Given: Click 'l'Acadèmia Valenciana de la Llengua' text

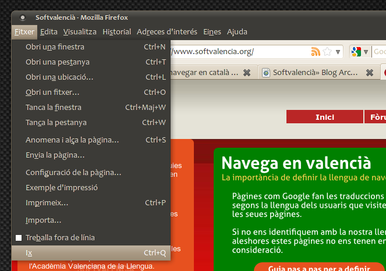Looking at the screenshot, I should (x=92, y=266).
